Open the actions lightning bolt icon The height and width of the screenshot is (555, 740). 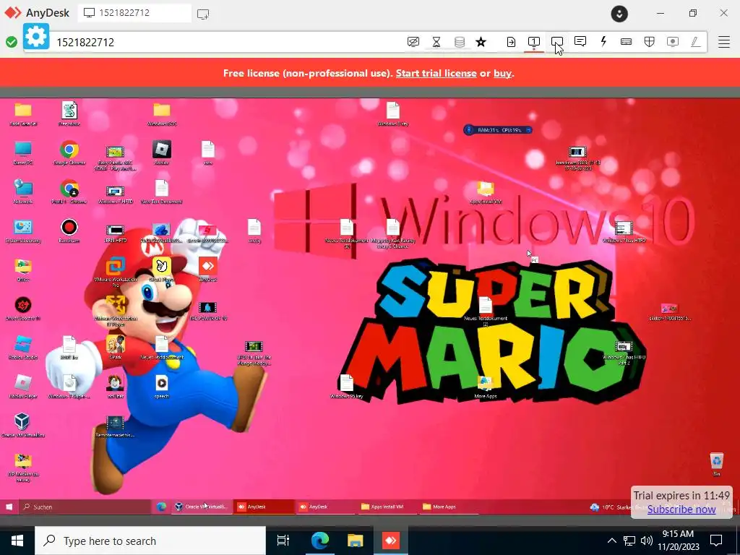point(603,41)
